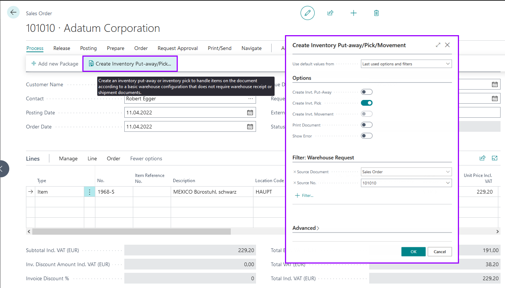Add a filter with the + Filter link
Image resolution: width=505 pixels, height=288 pixels.
click(x=304, y=195)
